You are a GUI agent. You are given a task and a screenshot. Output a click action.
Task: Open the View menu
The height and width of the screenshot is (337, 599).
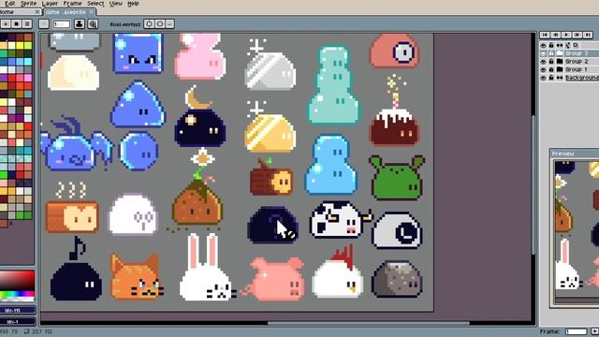click(116, 4)
